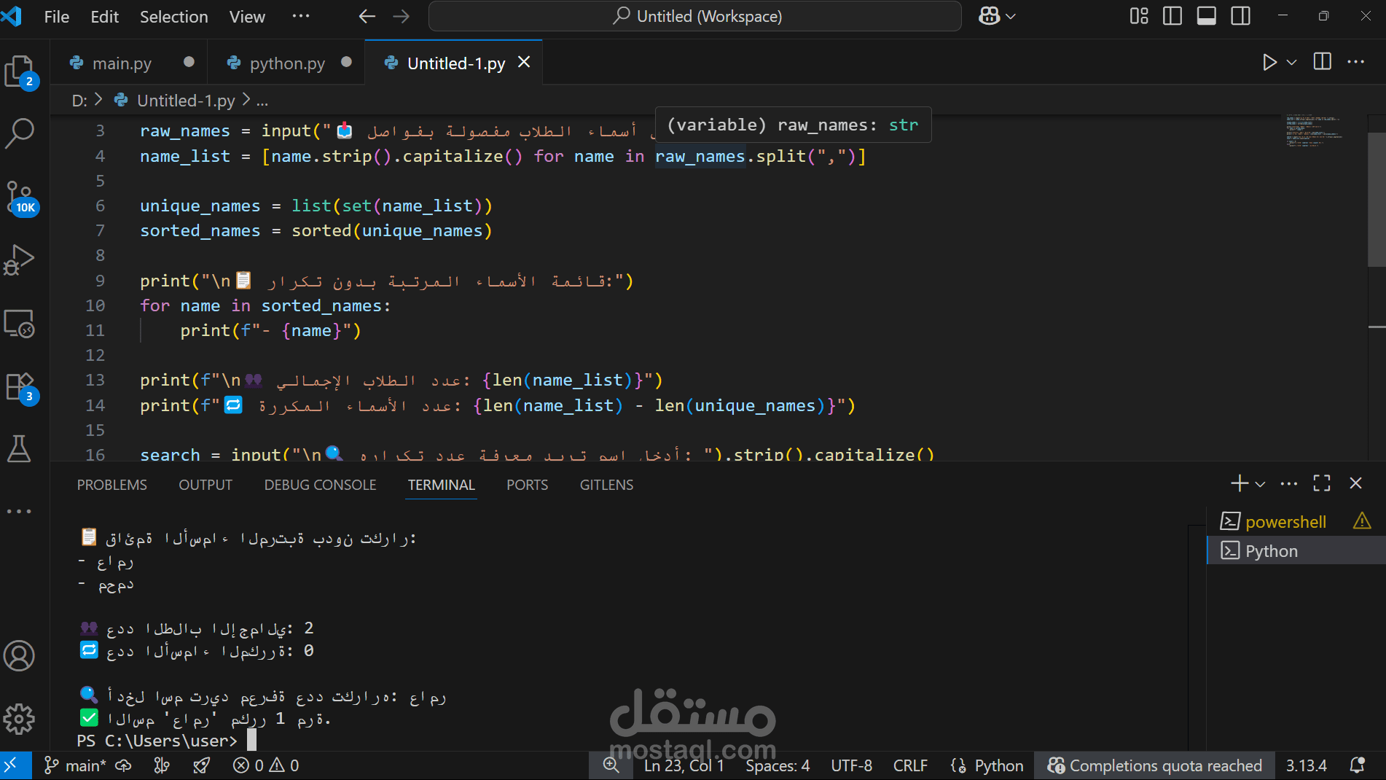Go forward with the right arrow
This screenshot has height=780, width=1386.
[402, 16]
